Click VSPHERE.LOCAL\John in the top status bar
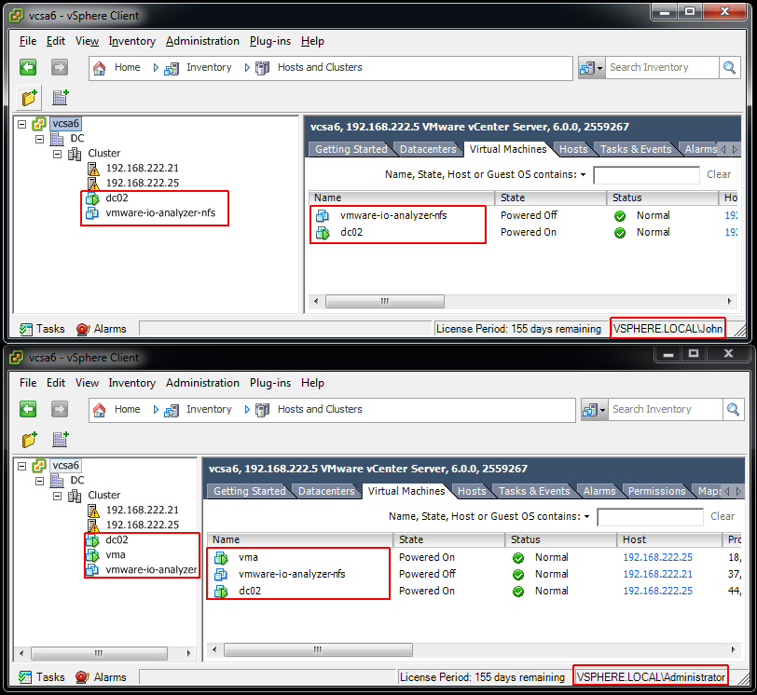This screenshot has height=695, width=757. (668, 329)
